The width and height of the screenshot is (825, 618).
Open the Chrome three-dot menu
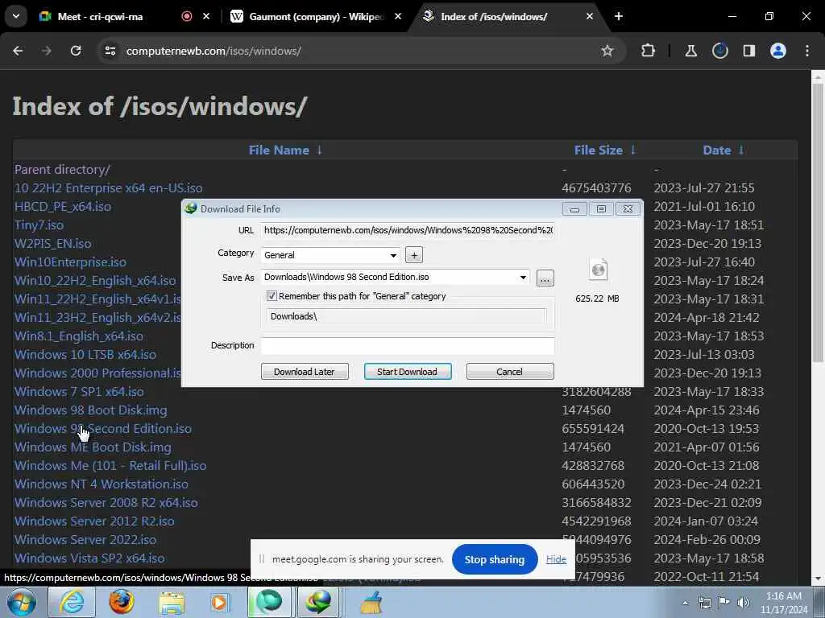(807, 51)
